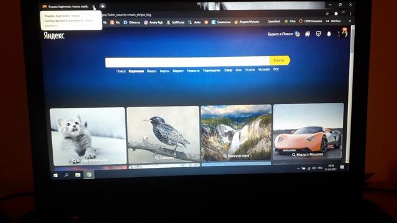397x223 pixels.
Task: Open the Юла bookmark
Action: 290,22
